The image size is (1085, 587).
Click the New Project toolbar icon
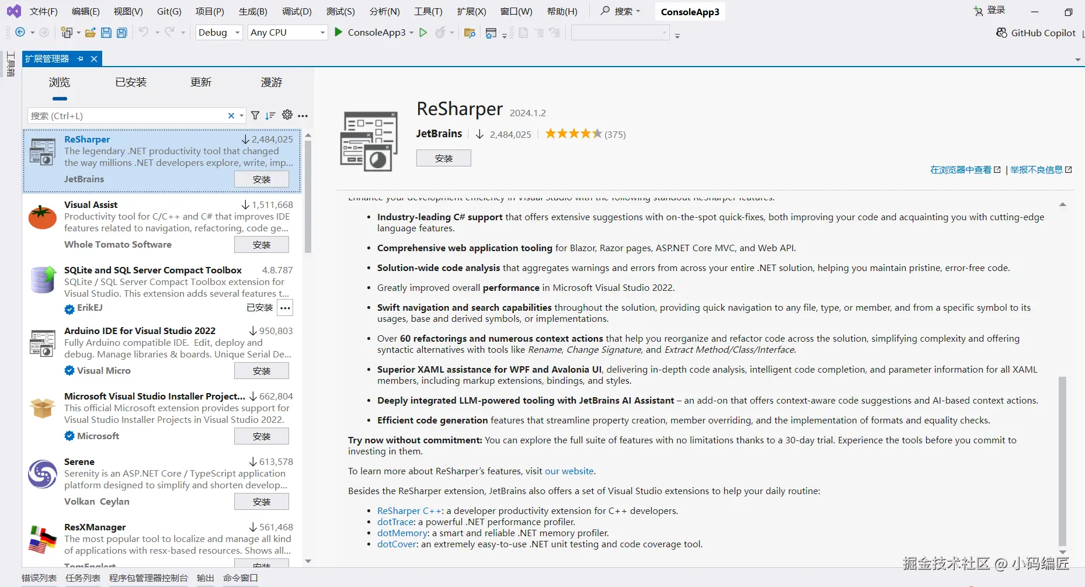click(x=67, y=33)
